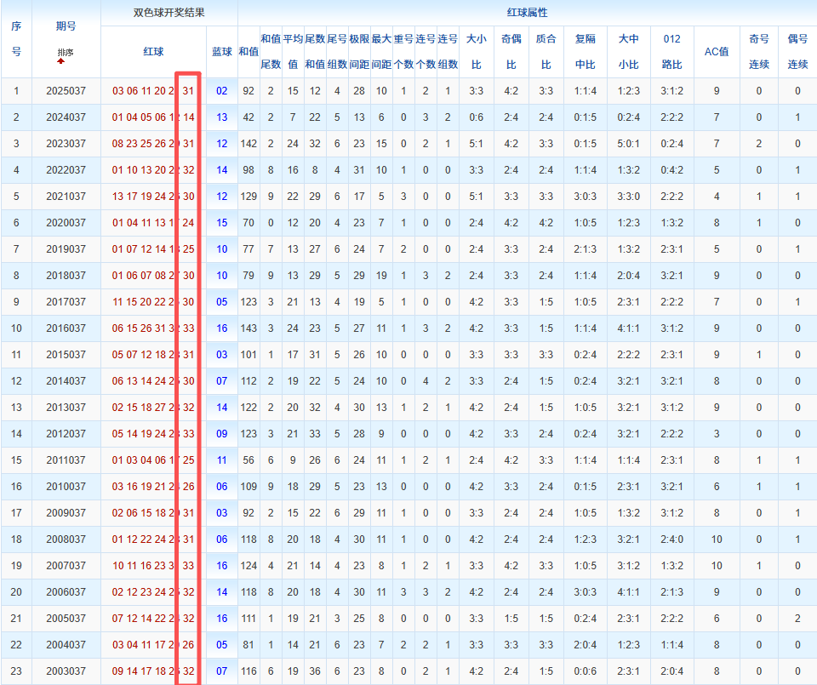Click the AC值 column header
The height and width of the screenshot is (685, 817).
click(x=717, y=52)
